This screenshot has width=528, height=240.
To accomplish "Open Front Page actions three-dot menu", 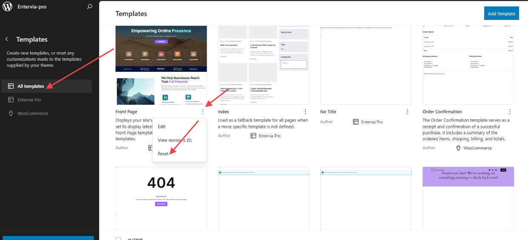I will tap(203, 112).
